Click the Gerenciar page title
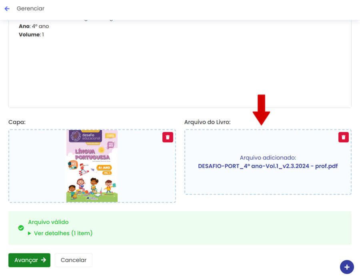This screenshot has height=280, width=360. (x=30, y=8)
